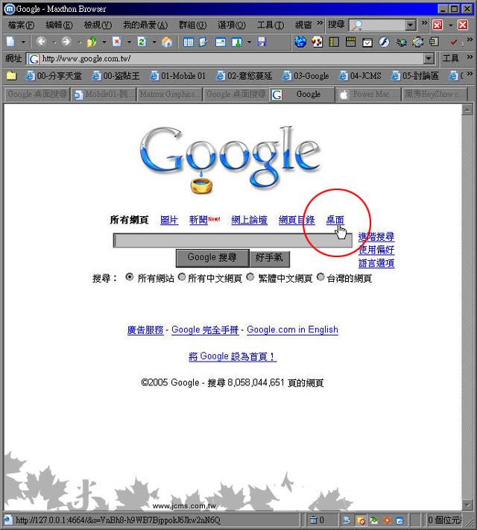Go forward with the right arrow button
Screen dimensions: 477x530
click(66, 42)
